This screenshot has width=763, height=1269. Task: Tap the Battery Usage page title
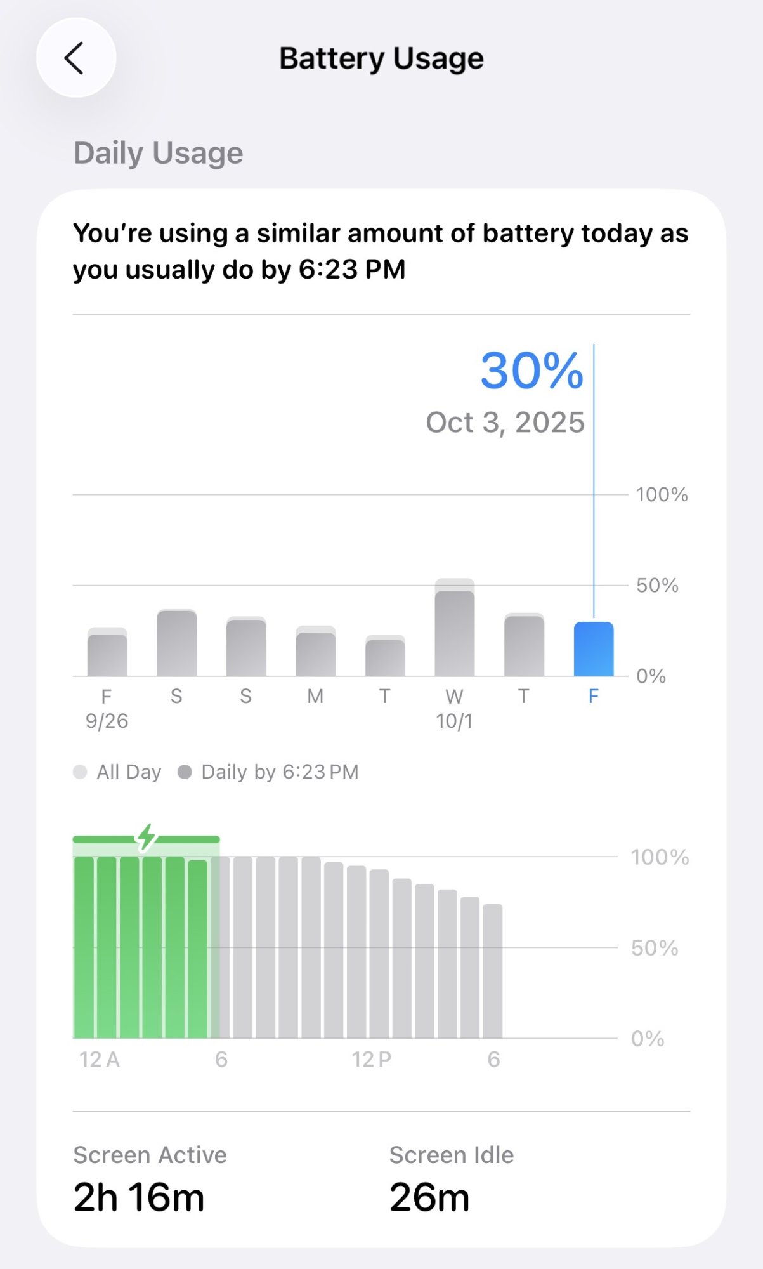(381, 58)
